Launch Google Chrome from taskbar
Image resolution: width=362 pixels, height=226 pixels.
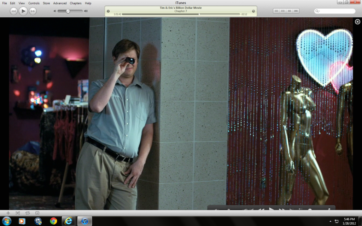point(53,221)
